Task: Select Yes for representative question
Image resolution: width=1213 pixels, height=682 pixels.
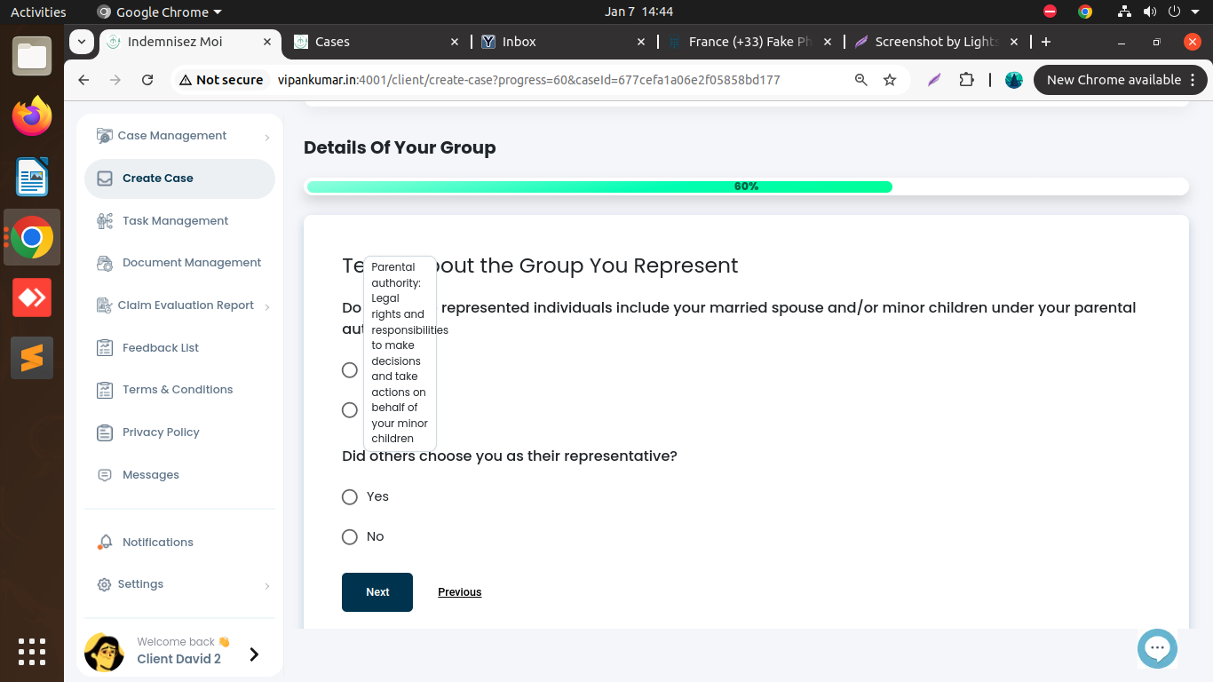Action: click(x=350, y=497)
